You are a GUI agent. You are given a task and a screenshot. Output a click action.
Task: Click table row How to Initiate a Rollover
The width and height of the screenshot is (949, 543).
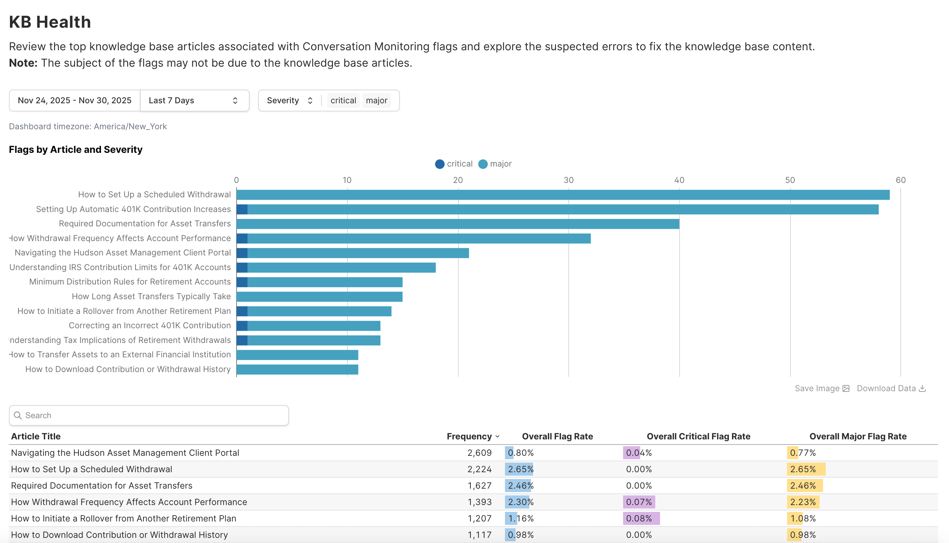tap(473, 518)
